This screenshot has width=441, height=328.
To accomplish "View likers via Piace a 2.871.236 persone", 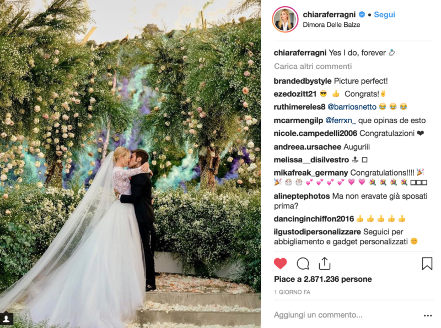I will pyautogui.click(x=323, y=279).
